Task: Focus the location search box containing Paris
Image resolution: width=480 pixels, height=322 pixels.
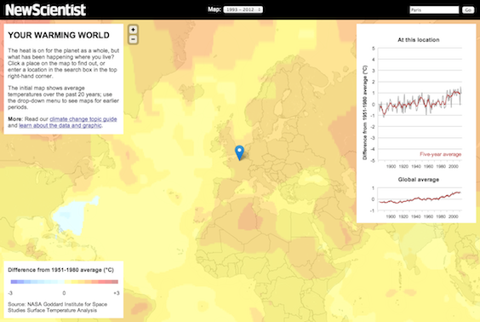Action: [x=434, y=10]
